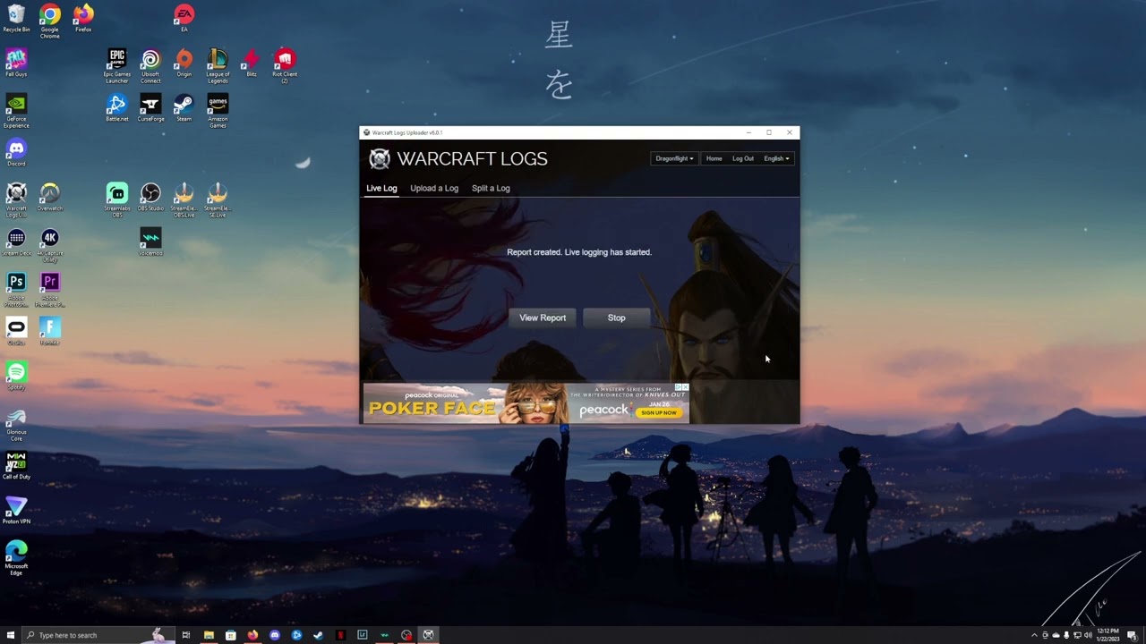Select the Discord desktop shortcut
Viewport: 1146px width, 644px height.
tap(16, 150)
